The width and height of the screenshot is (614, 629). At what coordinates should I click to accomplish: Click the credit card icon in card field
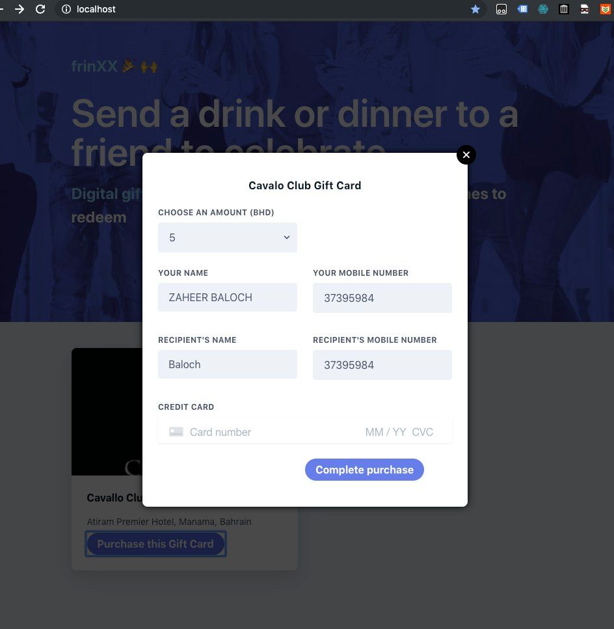176,432
